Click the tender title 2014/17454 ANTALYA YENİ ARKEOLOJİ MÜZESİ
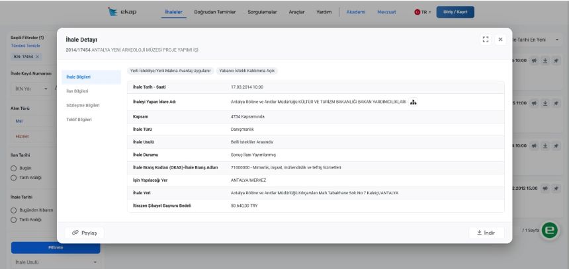This screenshot has width=569, height=269. pyautogui.click(x=132, y=50)
